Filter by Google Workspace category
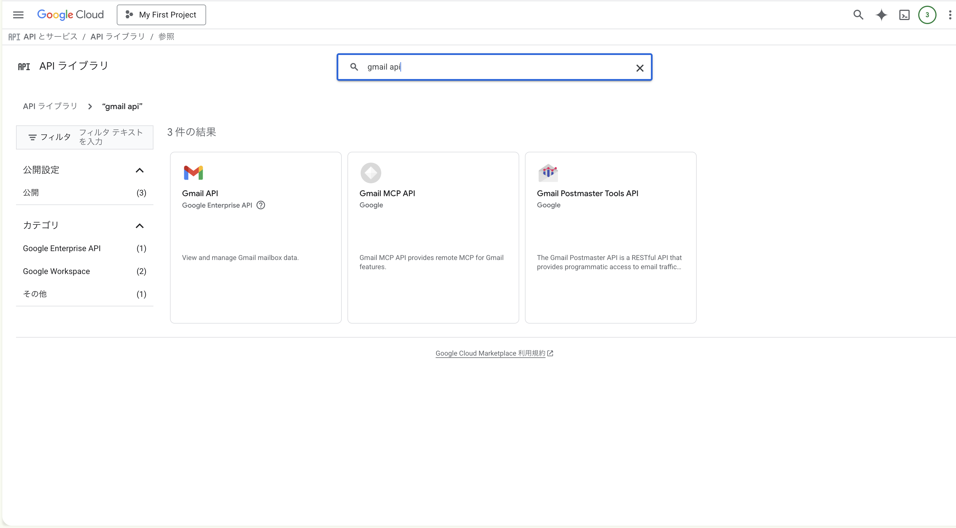 point(85,271)
